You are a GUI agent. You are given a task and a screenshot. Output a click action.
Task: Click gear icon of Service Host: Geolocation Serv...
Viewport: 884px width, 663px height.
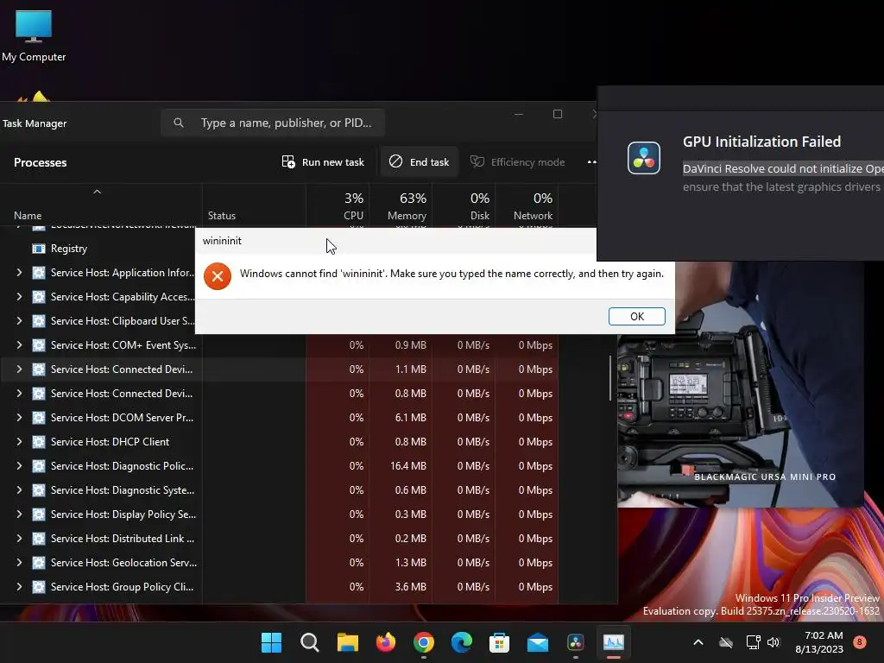[x=38, y=563]
